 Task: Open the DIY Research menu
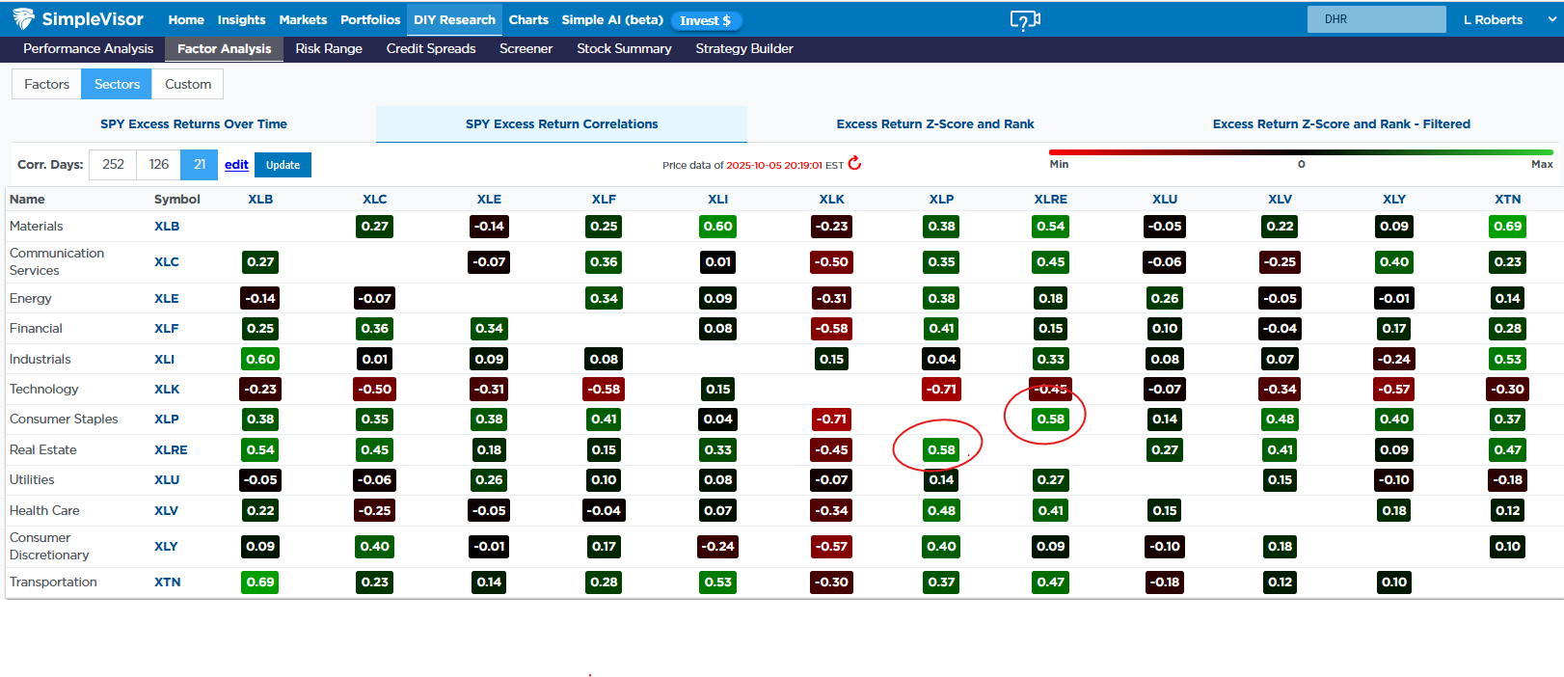point(454,19)
